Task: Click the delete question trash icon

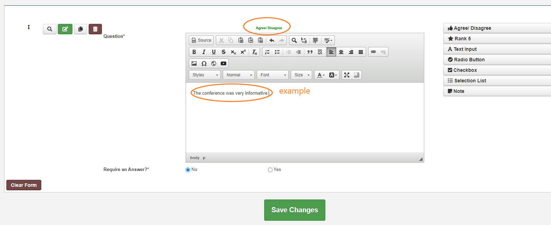Action: coord(95,29)
